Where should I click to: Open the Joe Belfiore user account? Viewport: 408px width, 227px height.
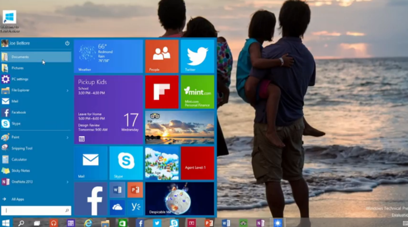16,43
